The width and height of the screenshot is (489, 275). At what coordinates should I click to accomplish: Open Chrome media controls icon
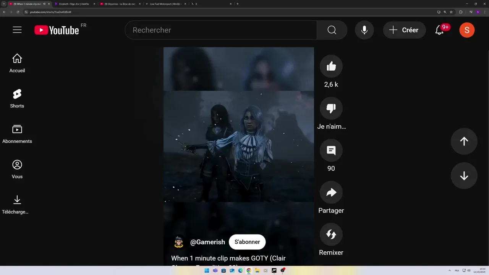tap(471, 12)
